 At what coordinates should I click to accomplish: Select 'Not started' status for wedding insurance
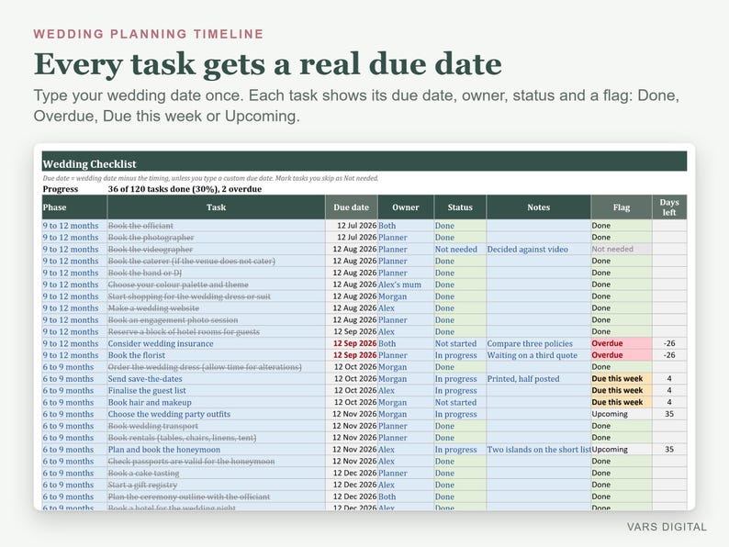coord(460,343)
